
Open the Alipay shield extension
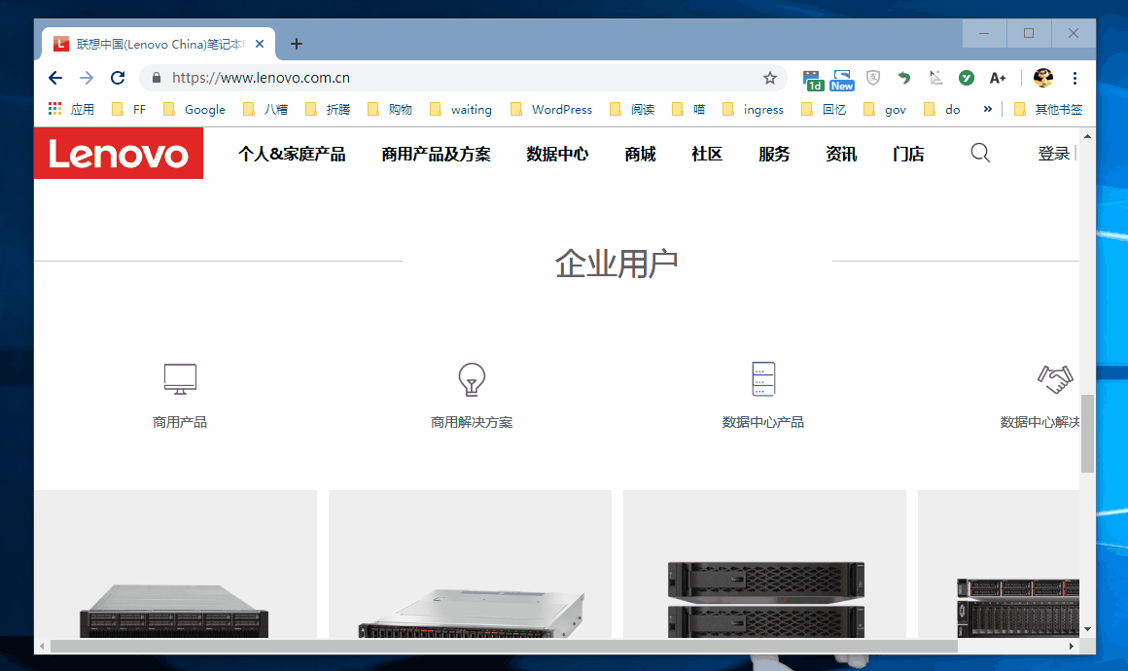pos(873,78)
